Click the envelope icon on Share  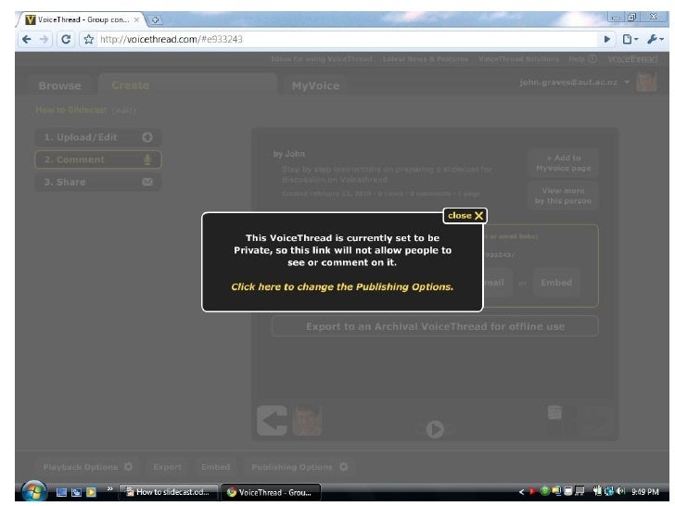(x=147, y=182)
